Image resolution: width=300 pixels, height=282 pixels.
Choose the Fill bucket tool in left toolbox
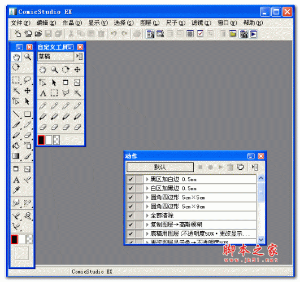coord(16,146)
